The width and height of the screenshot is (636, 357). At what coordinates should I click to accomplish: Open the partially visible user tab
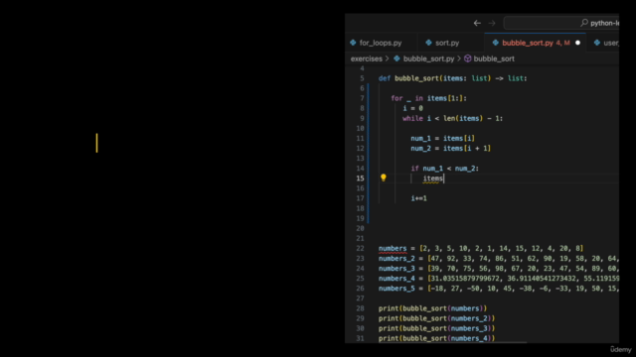click(606, 43)
